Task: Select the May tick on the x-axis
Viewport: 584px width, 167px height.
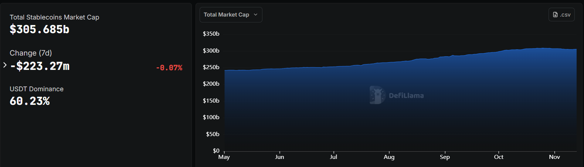Action: click(224, 157)
